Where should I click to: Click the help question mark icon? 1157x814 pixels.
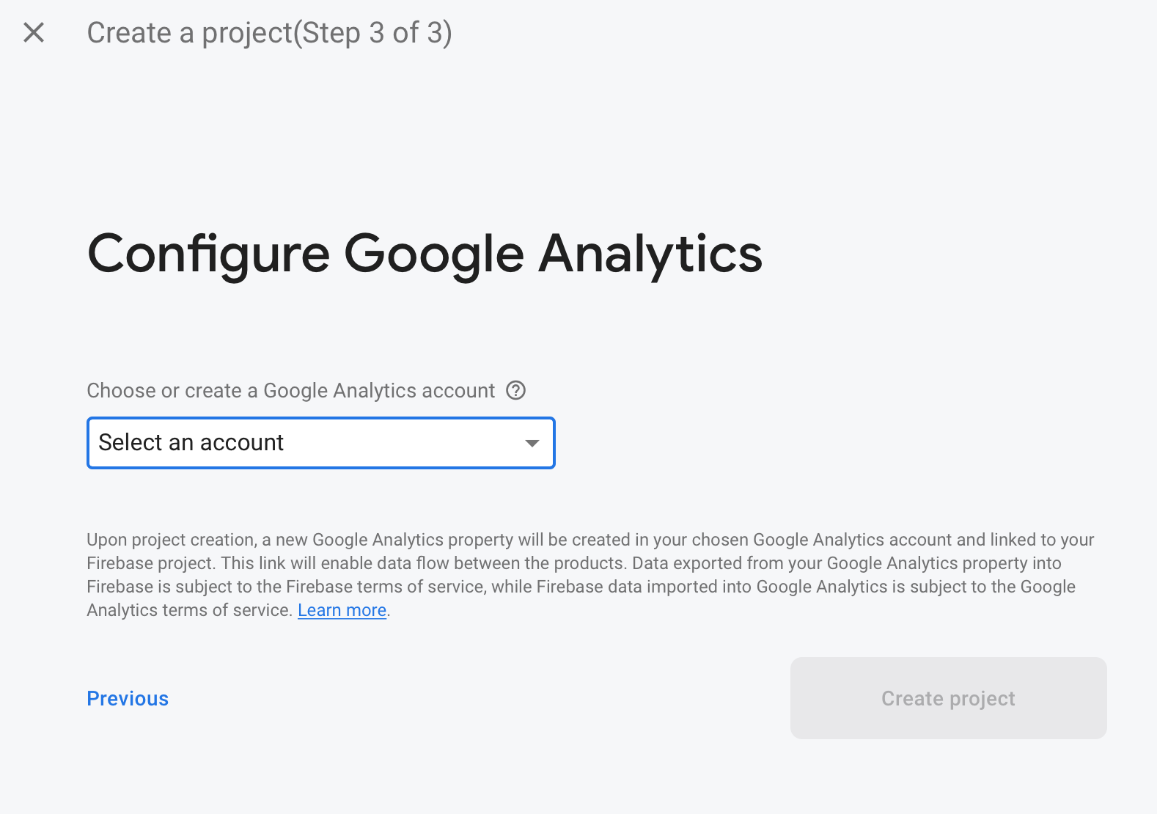point(516,390)
